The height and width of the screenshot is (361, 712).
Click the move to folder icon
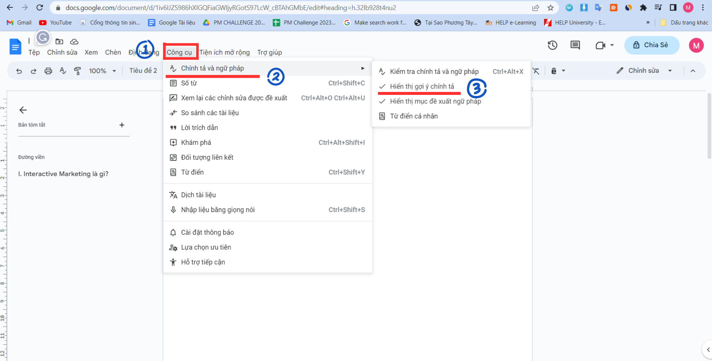pyautogui.click(x=59, y=42)
